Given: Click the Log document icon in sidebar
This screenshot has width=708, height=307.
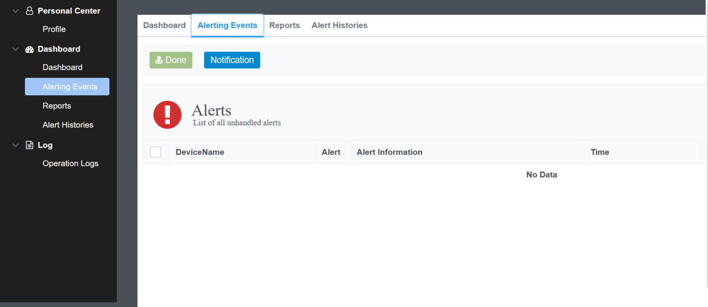Looking at the screenshot, I should coord(29,145).
